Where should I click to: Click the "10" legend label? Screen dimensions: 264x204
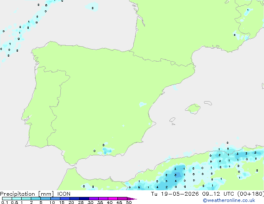pyautogui.click(x=52, y=202)
